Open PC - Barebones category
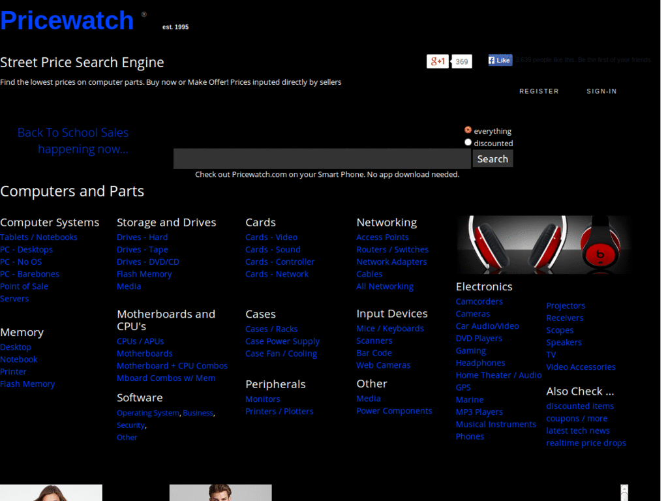This screenshot has height=501, width=668. click(30, 275)
